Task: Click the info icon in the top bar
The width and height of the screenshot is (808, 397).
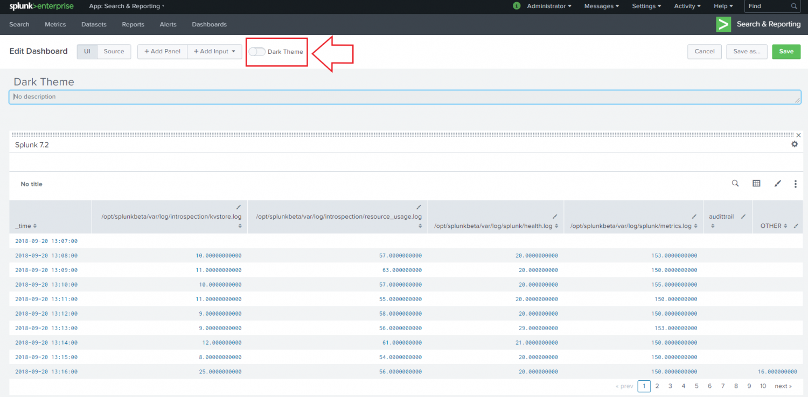Action: point(517,6)
